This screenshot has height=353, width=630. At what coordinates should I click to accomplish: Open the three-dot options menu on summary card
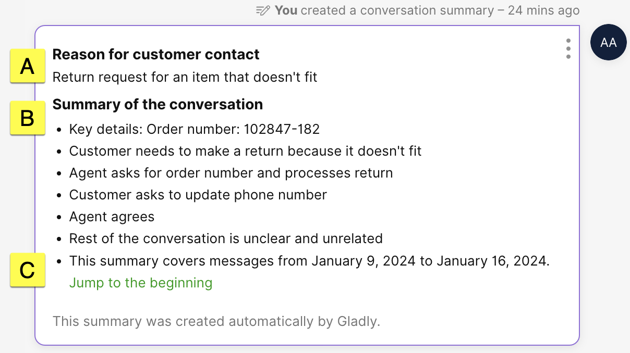(568, 48)
